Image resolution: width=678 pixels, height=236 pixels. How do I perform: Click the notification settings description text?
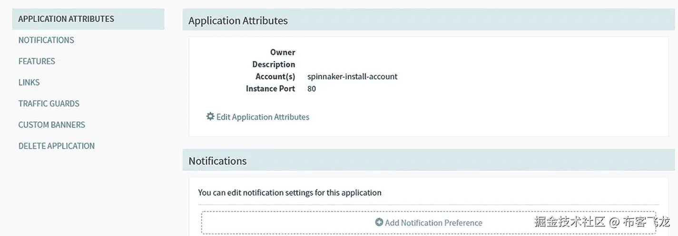[290, 193]
